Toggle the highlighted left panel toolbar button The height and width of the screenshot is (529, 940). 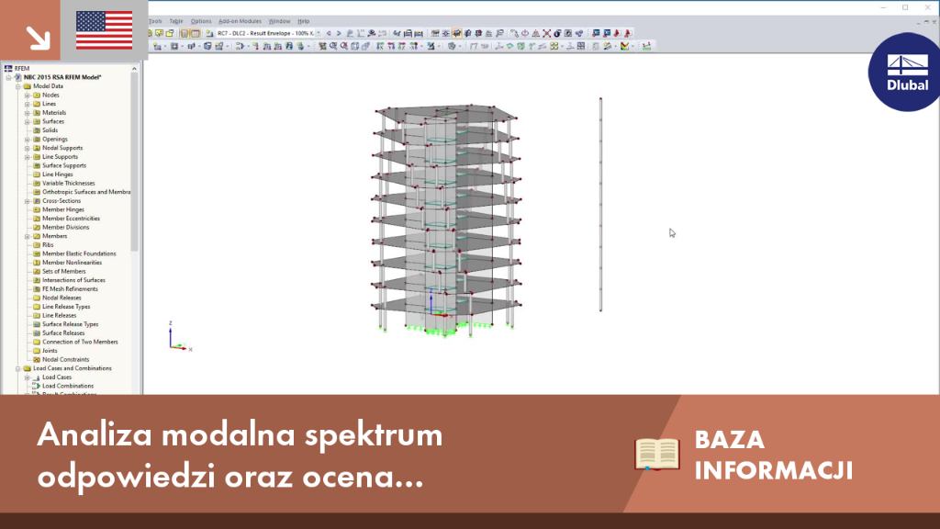[x=185, y=34]
